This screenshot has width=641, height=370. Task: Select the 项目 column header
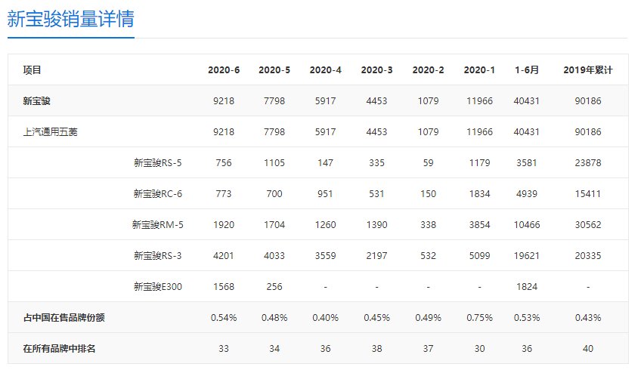pos(33,70)
